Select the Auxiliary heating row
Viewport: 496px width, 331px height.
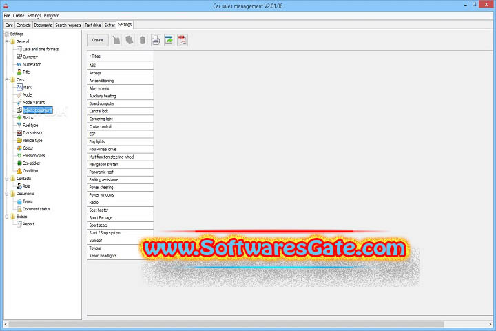point(121,96)
